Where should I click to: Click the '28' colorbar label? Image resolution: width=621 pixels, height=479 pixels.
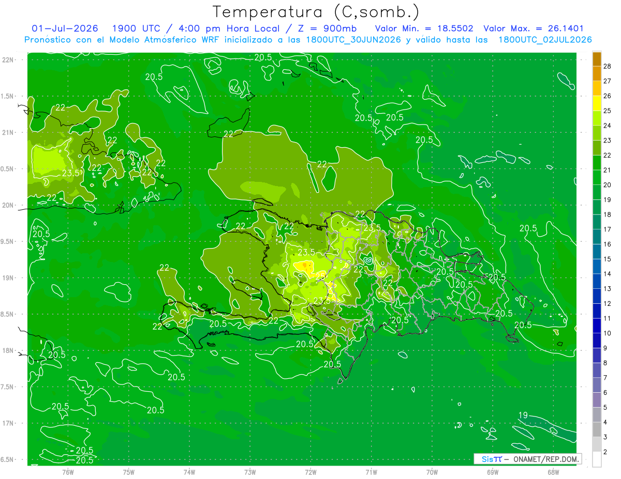[608, 66]
